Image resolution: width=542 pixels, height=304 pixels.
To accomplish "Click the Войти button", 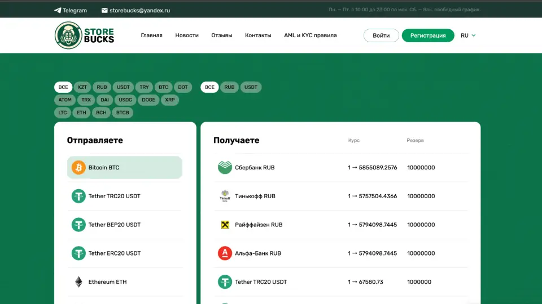I will [381, 35].
